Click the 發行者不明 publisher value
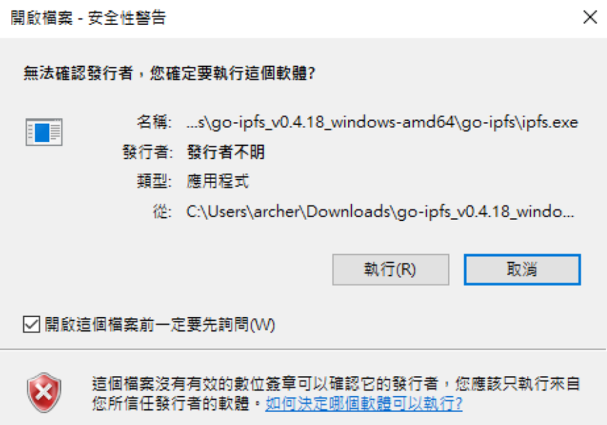 click(x=226, y=152)
